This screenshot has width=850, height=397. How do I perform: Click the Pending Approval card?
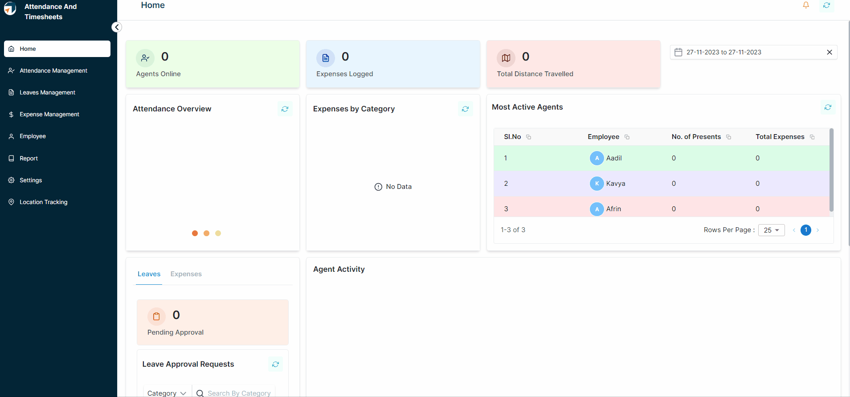pos(213,323)
